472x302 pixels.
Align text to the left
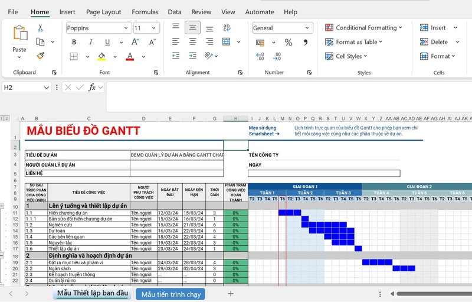(x=176, y=41)
